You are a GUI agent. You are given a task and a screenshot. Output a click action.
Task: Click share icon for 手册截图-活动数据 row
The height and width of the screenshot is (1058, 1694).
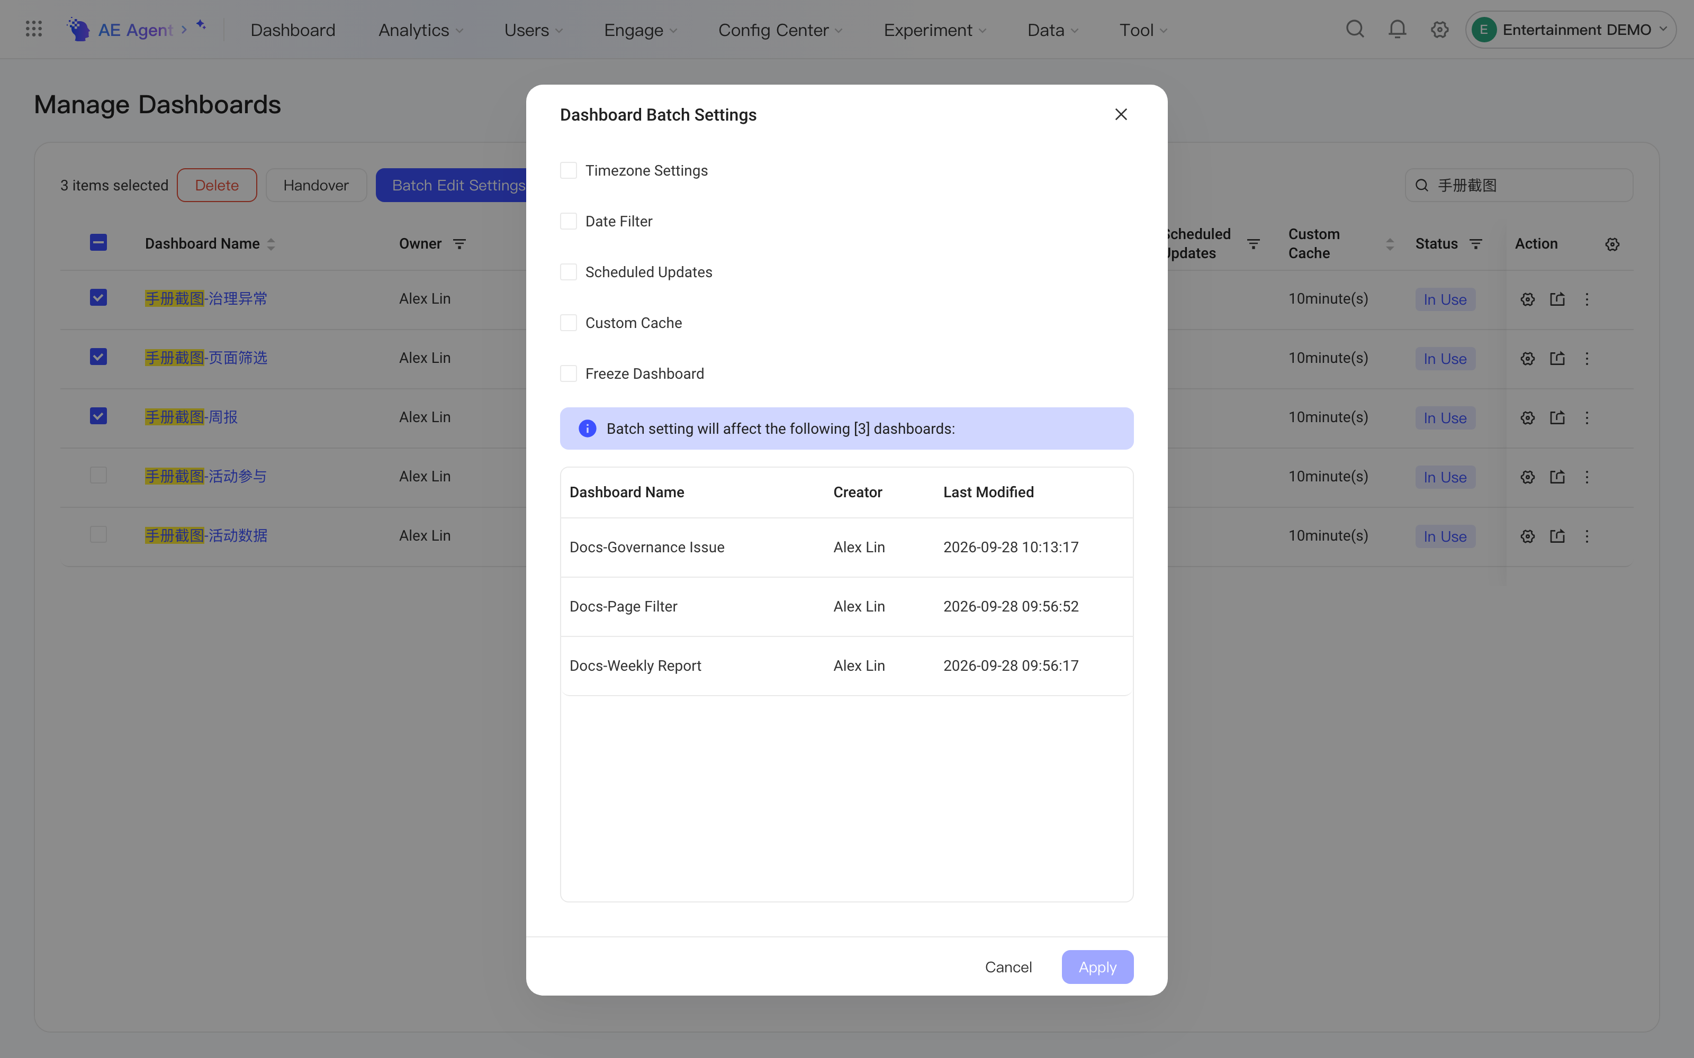pos(1557,537)
